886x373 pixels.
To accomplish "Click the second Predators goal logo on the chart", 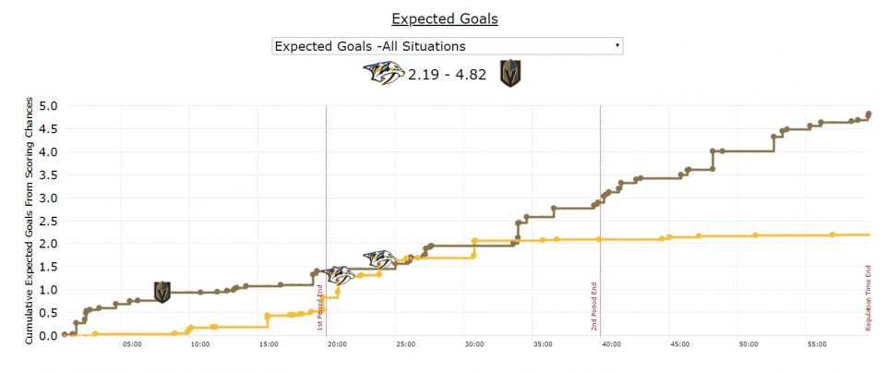I will pos(378,260).
